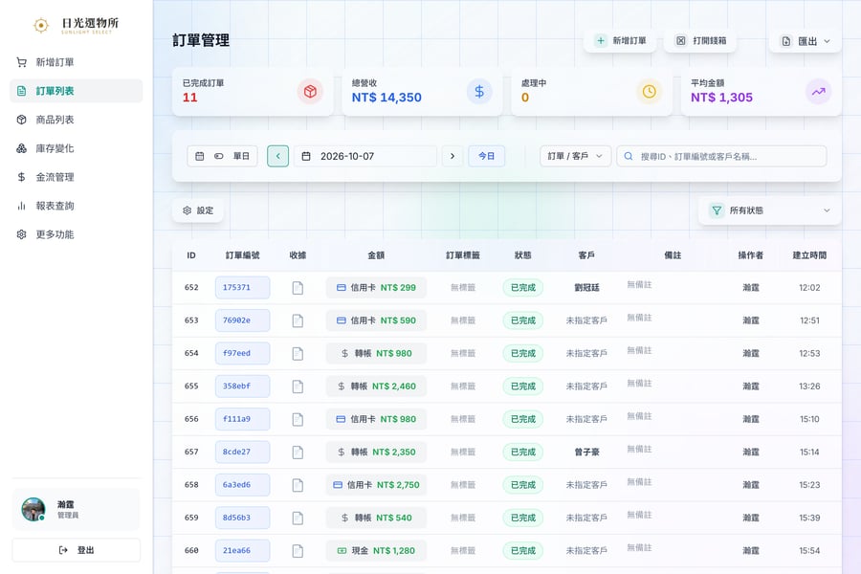Click the 已完成 status of order 657
Image resolution: width=861 pixels, height=574 pixels.
522,453
